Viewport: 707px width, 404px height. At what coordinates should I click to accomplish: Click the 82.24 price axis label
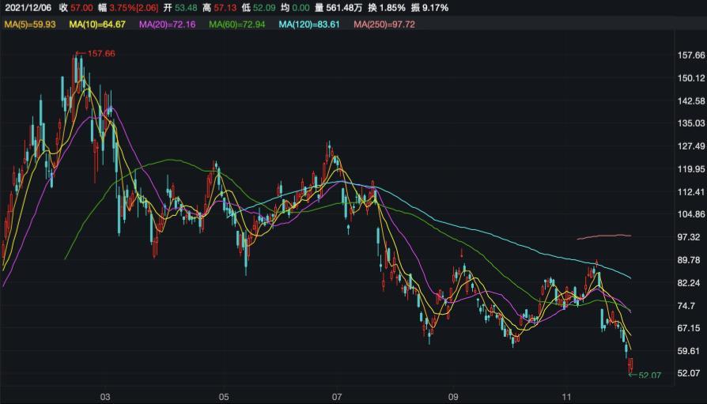(689, 283)
